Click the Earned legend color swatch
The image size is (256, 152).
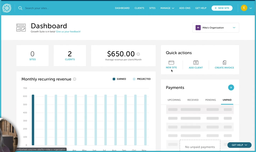(114, 79)
